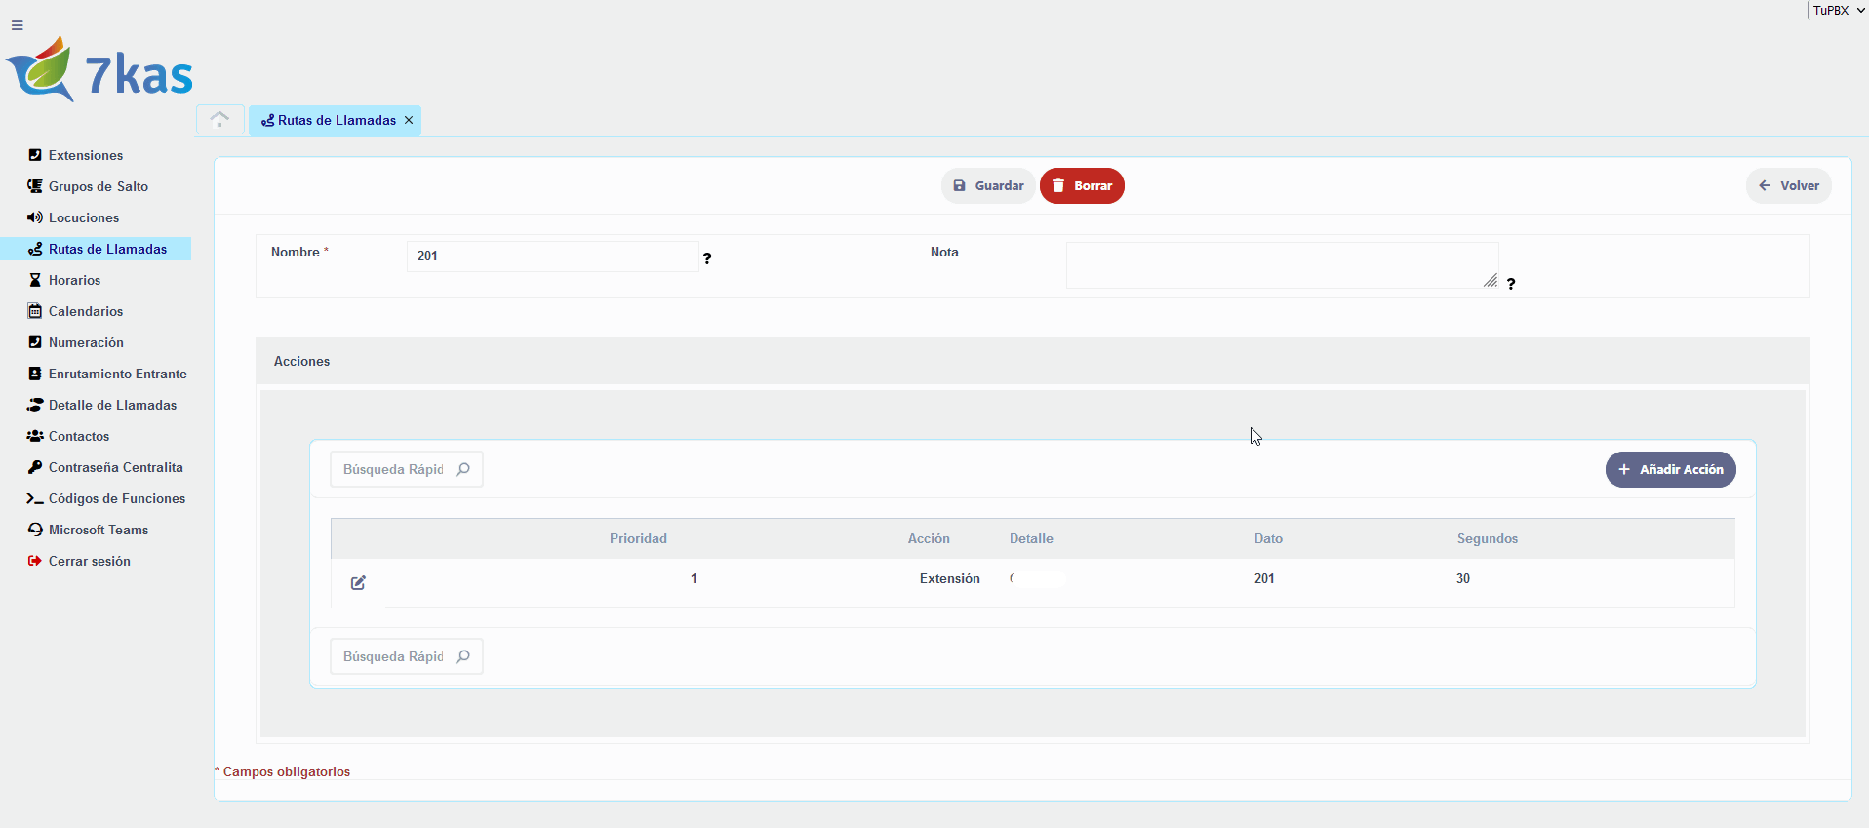
Task: Click the edit icon in action row
Action: click(358, 583)
